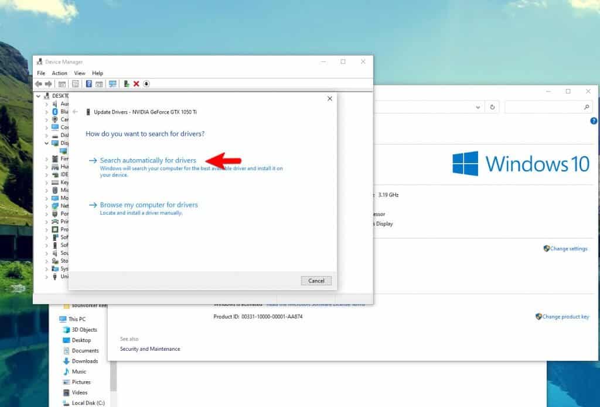This screenshot has height=407, width=600.
Task: Click the Downloads arrow icon in Explorer sidebar
Action: [66, 361]
